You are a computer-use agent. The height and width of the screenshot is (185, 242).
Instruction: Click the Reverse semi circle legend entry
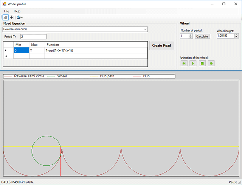point(24,76)
